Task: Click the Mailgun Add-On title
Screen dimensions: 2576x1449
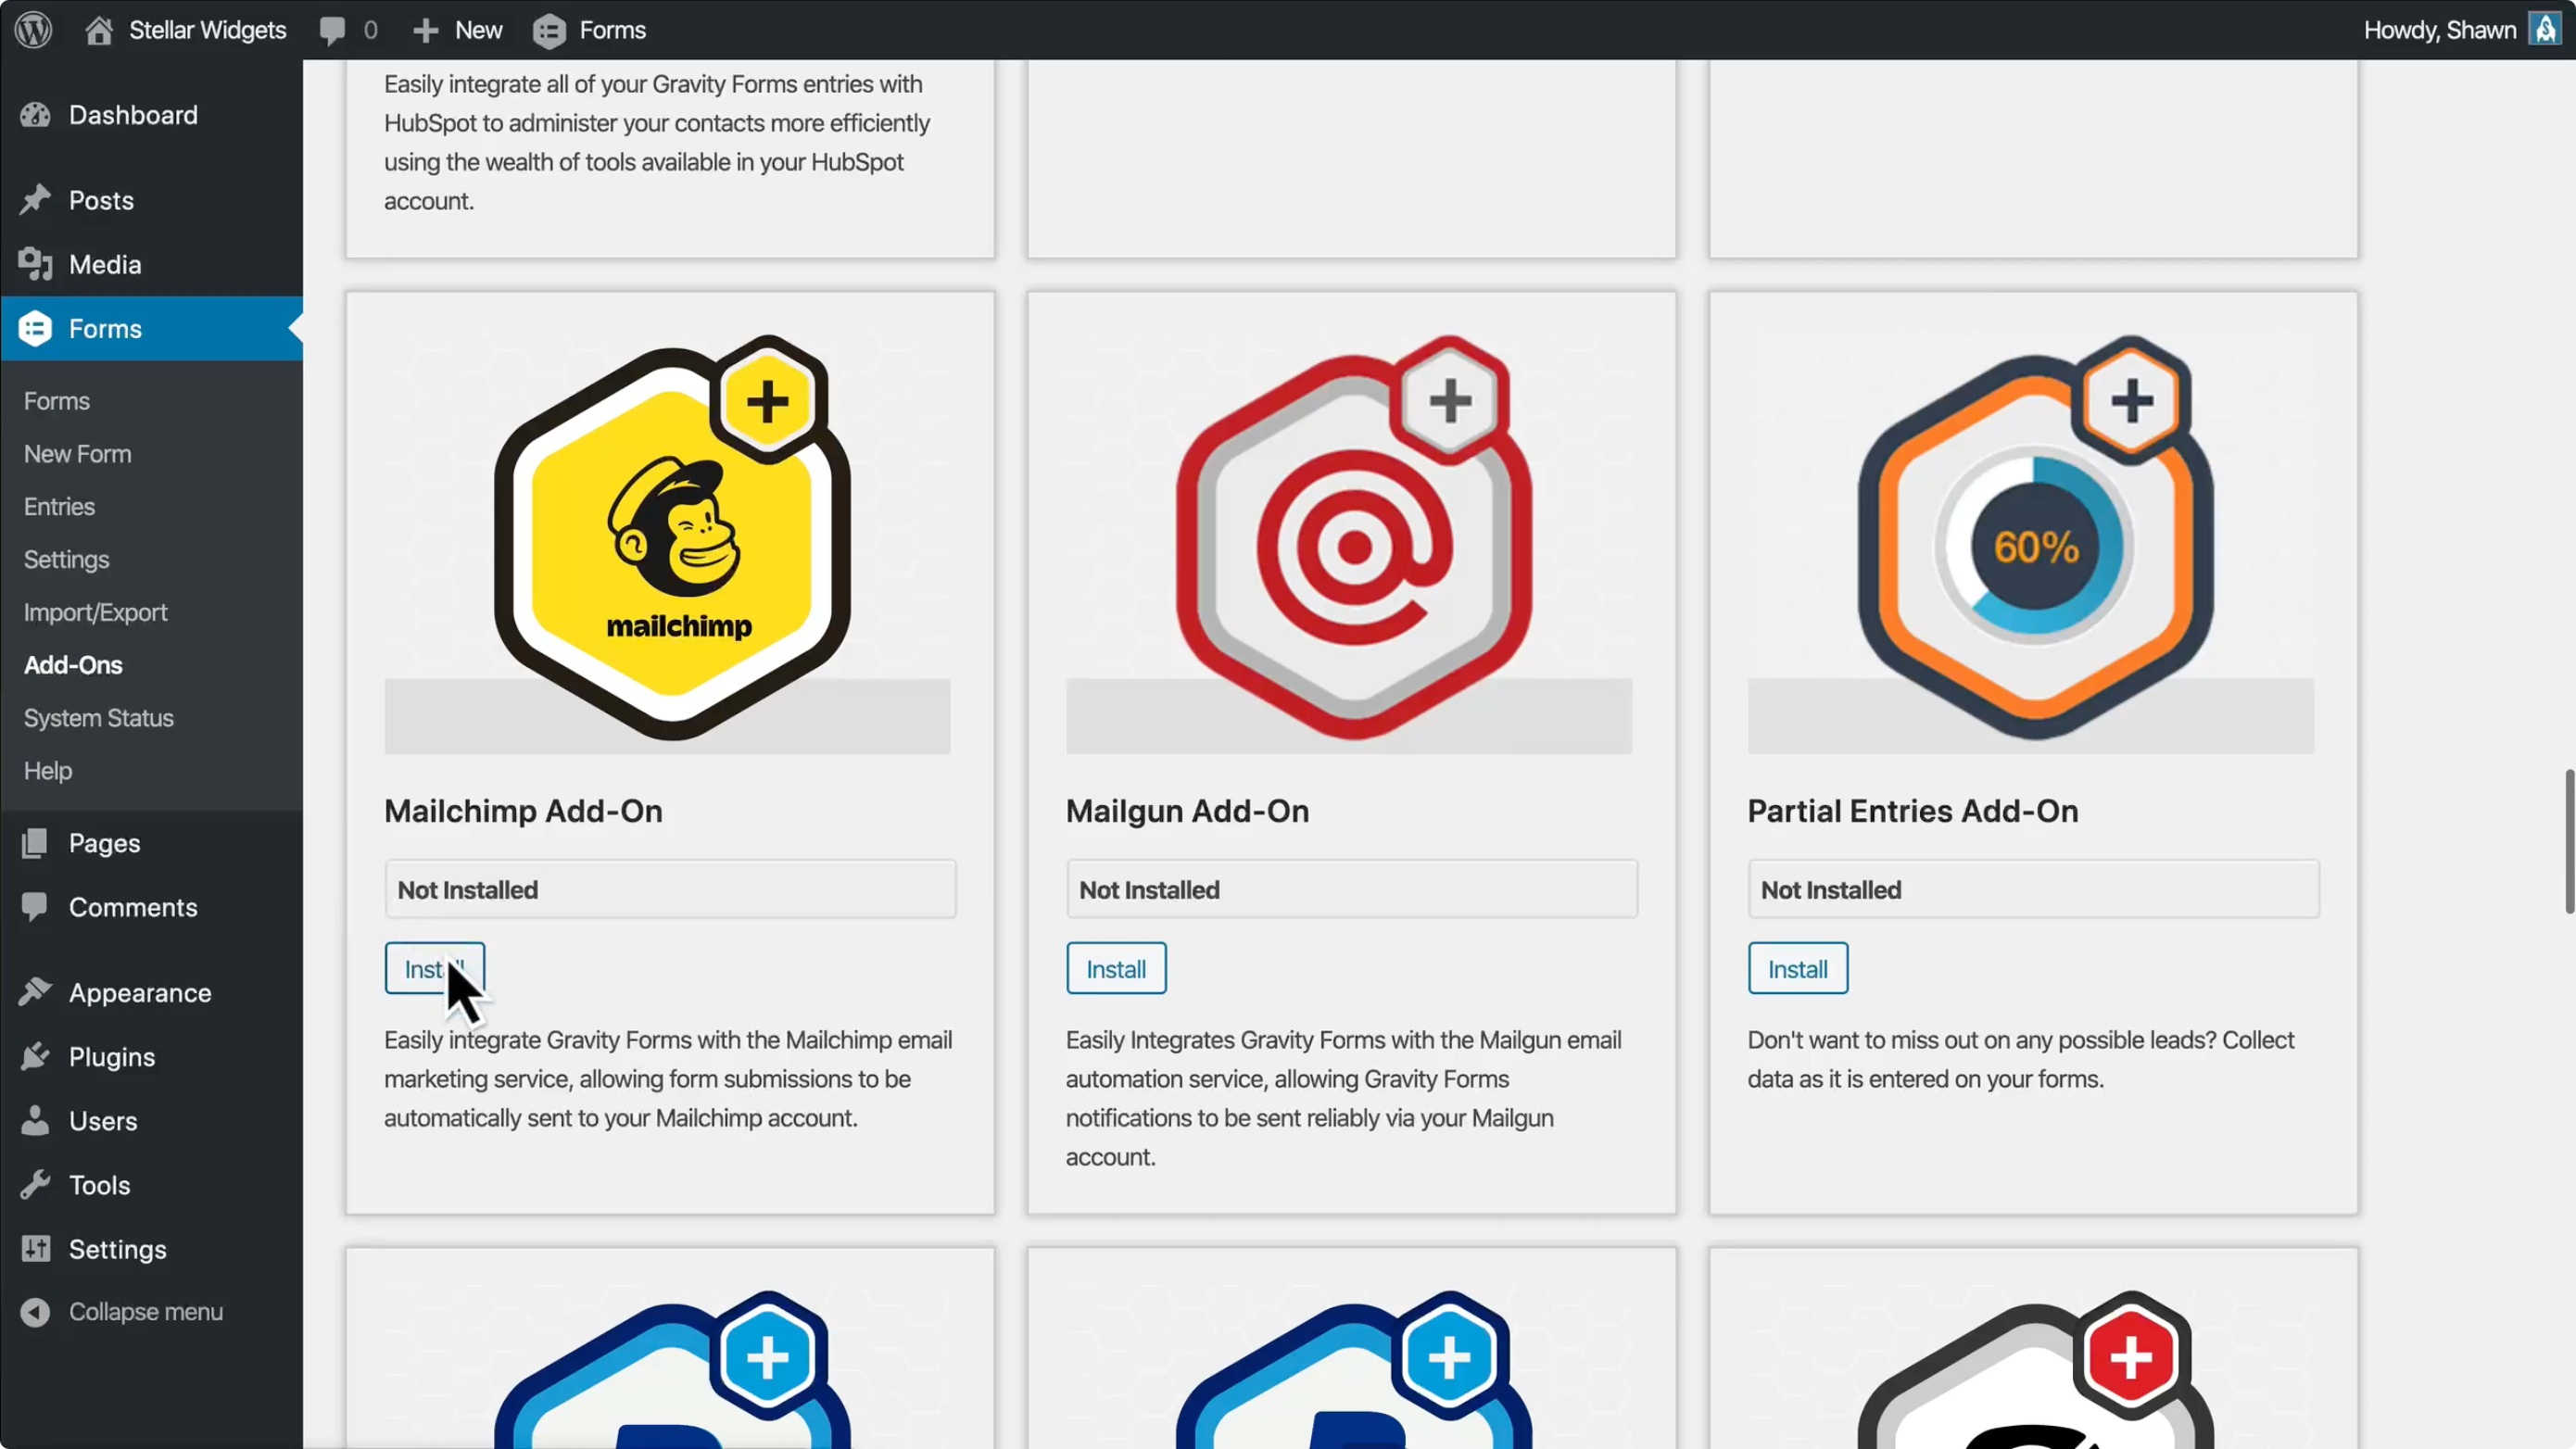Action: (x=1187, y=811)
